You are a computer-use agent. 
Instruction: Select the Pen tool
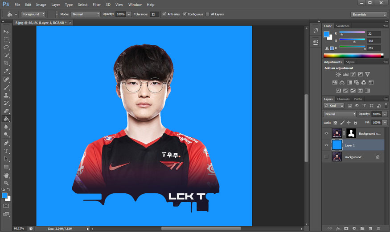[x=6, y=143]
